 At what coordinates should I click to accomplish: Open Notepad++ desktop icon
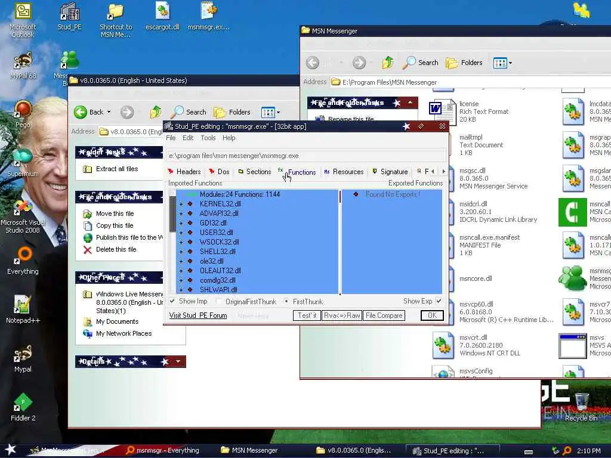pos(23,310)
